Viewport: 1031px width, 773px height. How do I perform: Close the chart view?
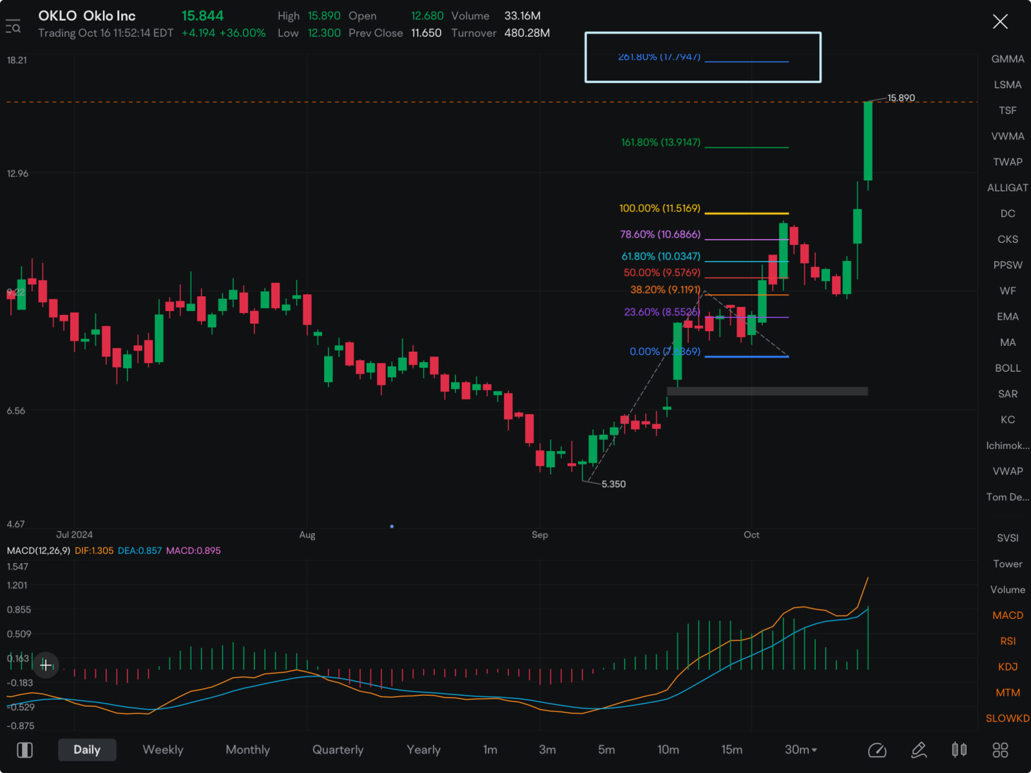[x=1000, y=22]
